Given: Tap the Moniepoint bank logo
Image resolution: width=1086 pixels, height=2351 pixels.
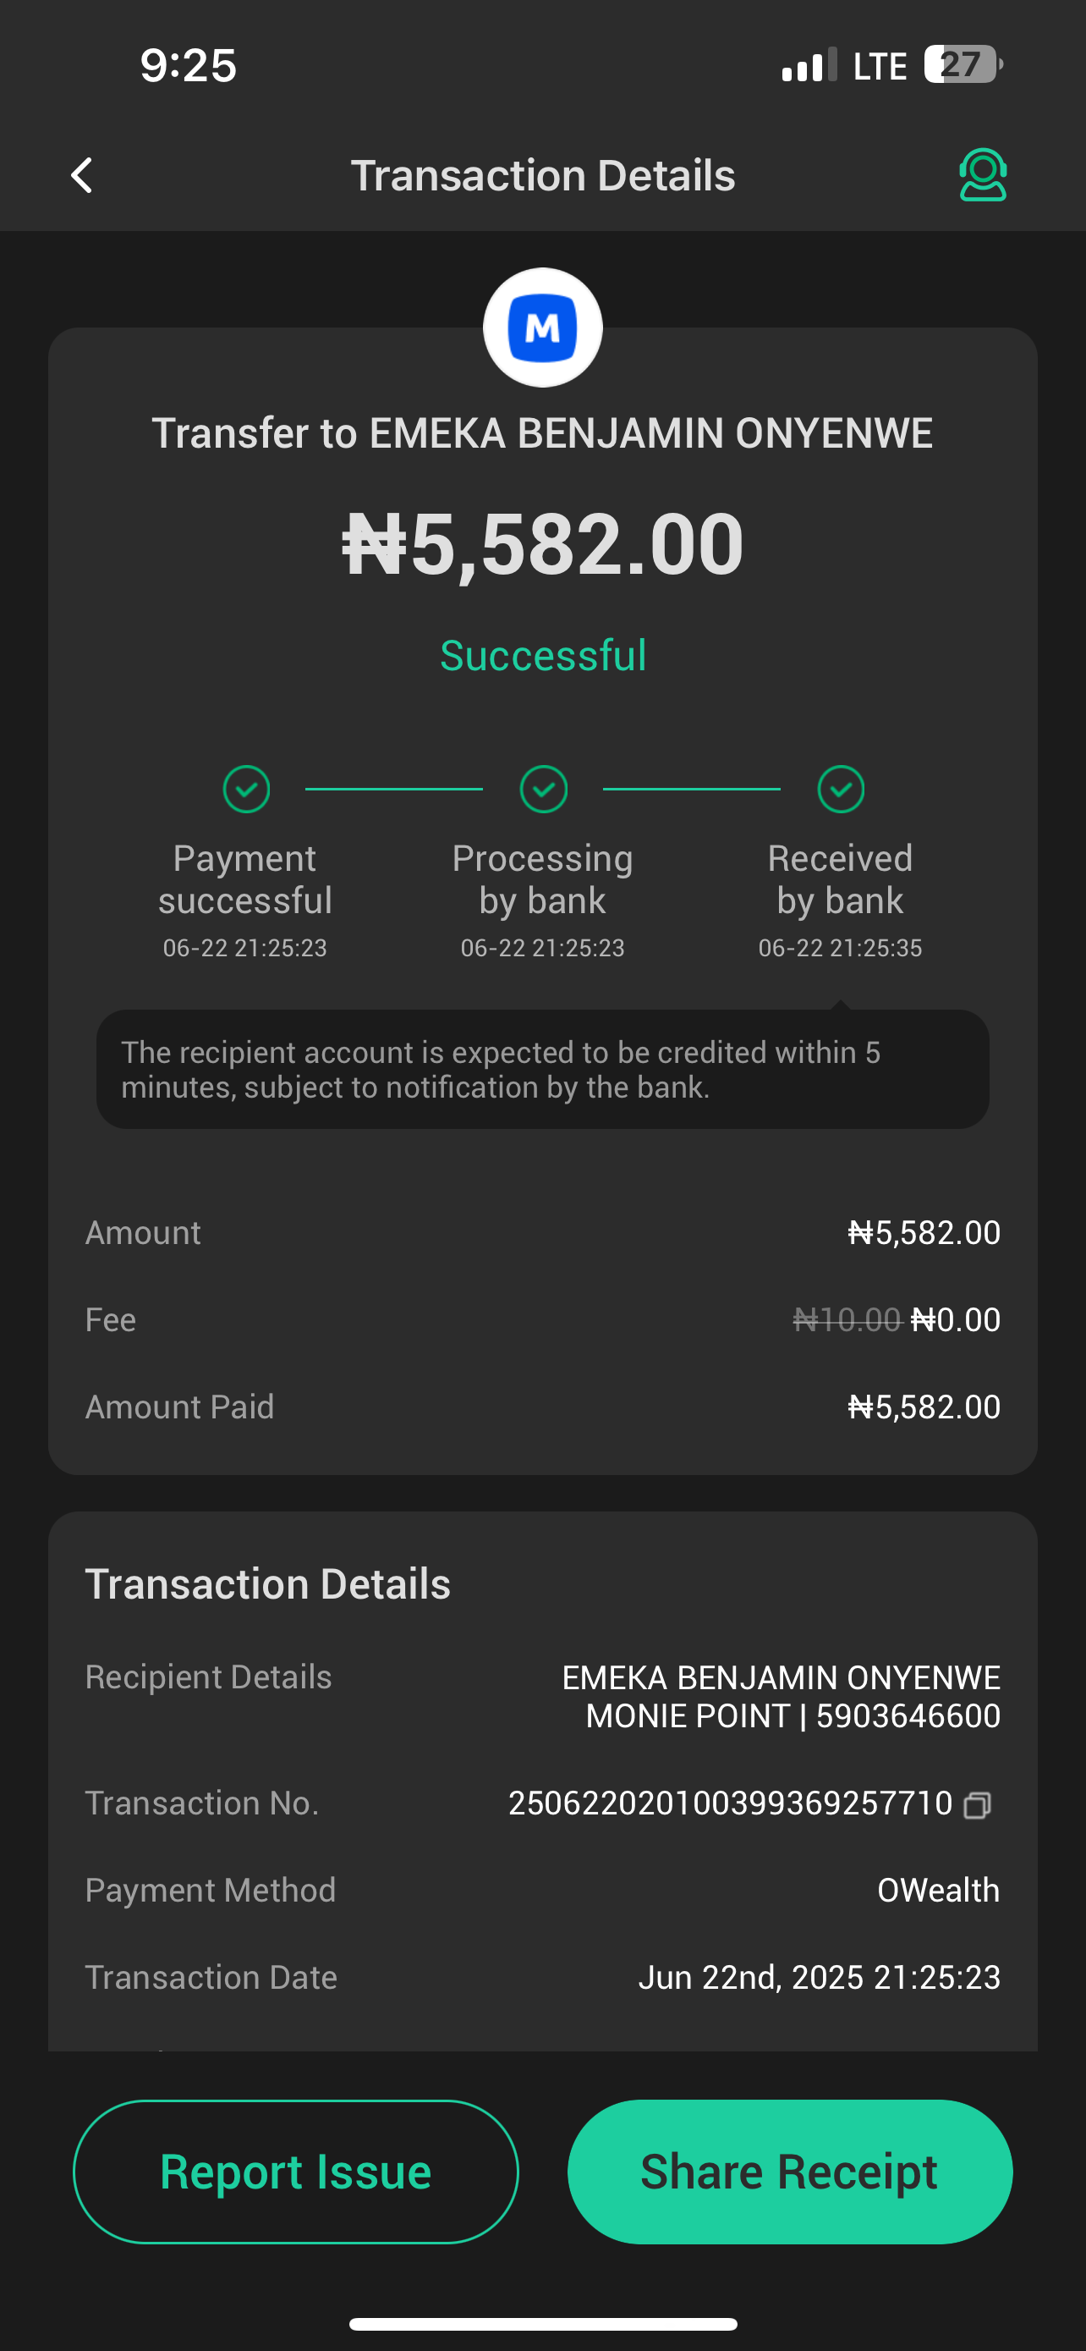Looking at the screenshot, I should pos(542,328).
